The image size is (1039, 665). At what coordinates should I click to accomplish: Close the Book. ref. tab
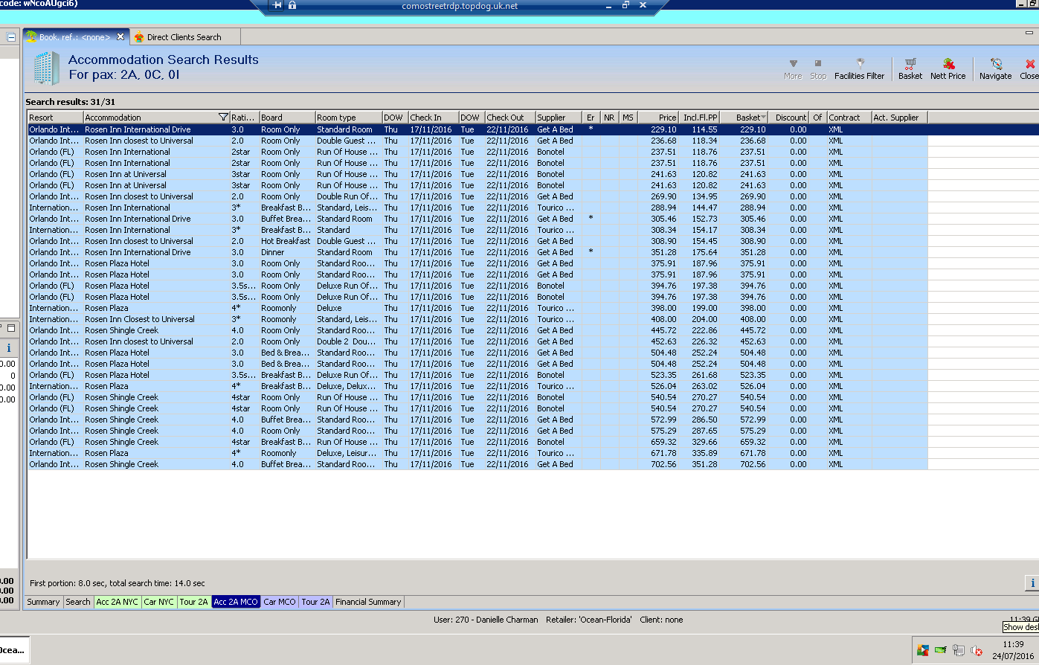pos(120,36)
